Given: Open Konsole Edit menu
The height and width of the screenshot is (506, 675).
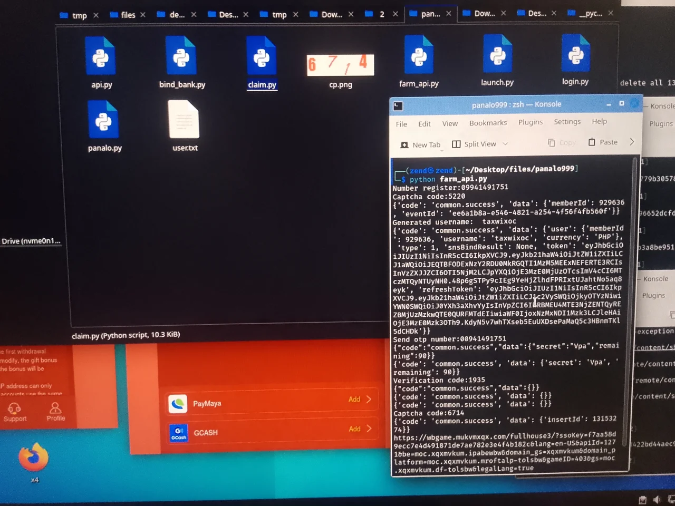Looking at the screenshot, I should [x=425, y=124].
